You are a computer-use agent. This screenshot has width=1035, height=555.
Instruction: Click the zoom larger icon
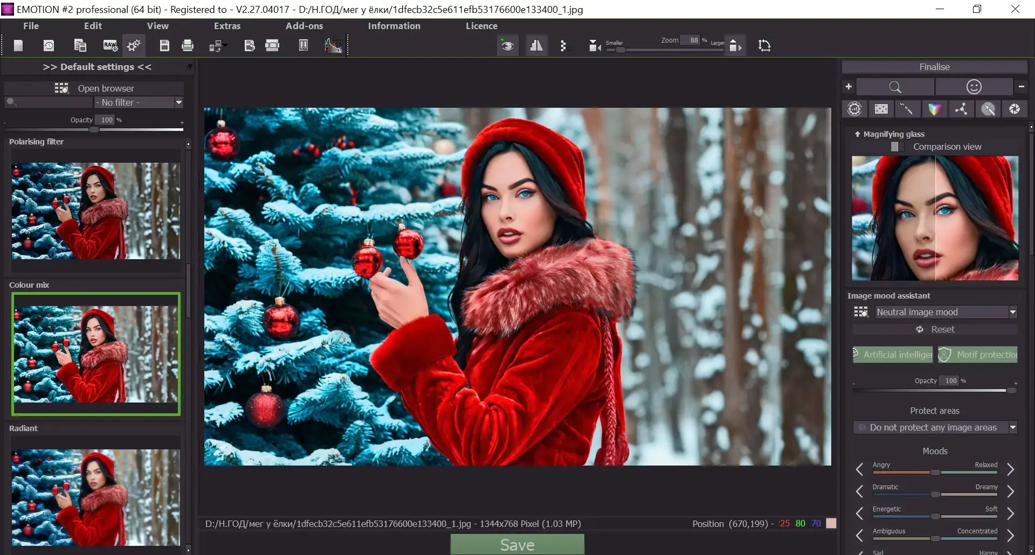coord(735,46)
